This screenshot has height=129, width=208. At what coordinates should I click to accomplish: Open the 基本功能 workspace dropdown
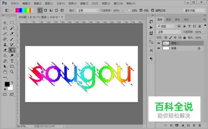pyautogui.click(x=194, y=10)
